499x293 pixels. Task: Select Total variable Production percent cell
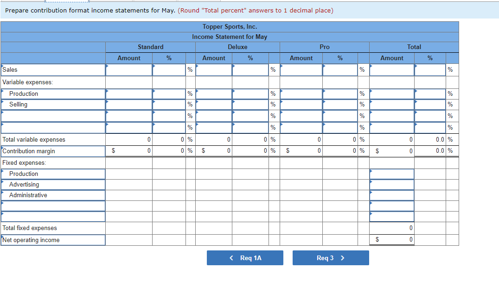(x=430, y=94)
